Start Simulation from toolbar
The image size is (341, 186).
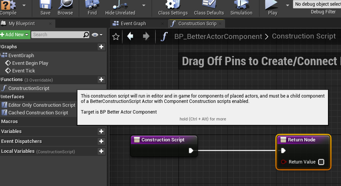(x=241, y=5)
